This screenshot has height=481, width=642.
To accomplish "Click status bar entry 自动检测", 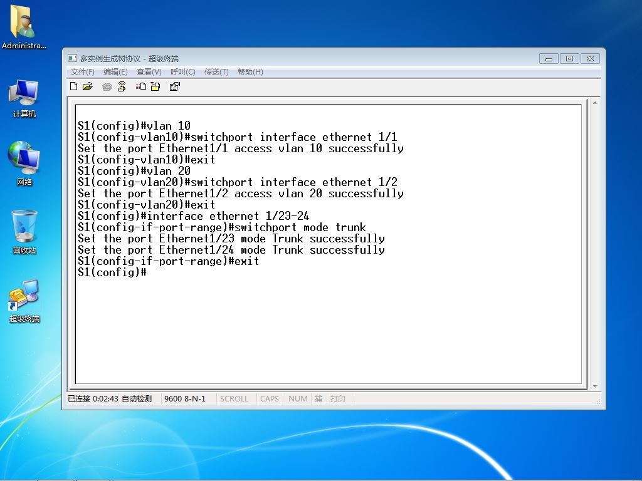I will pos(137,399).
